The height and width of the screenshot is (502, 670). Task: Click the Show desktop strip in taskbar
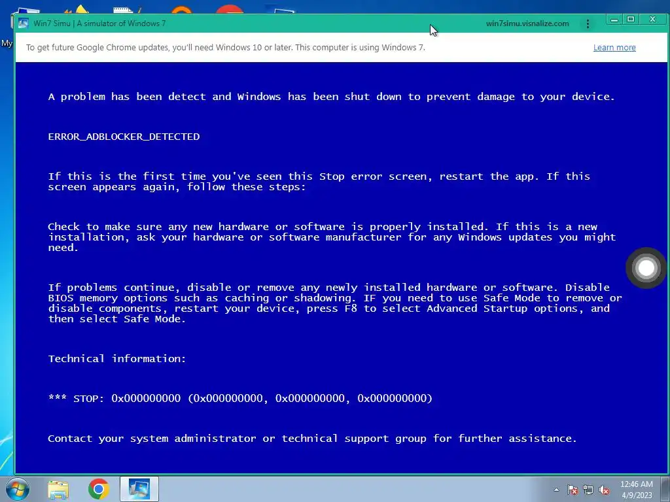tap(665, 489)
